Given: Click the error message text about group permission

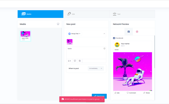Looking at the screenshot, I should 82,99.
